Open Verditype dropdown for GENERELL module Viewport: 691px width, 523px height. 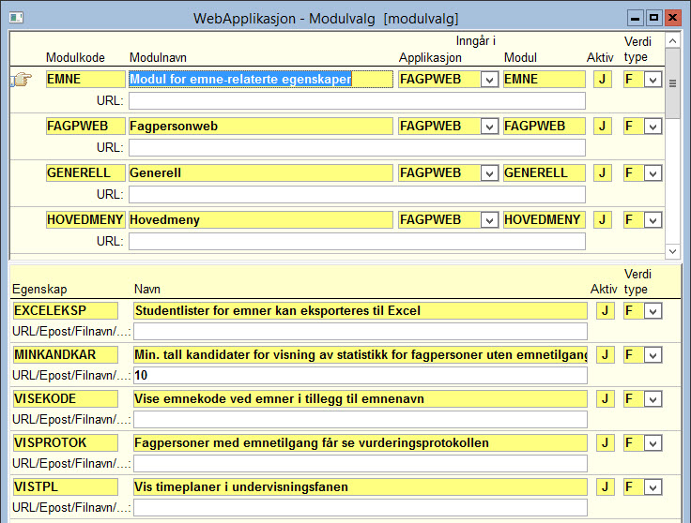(x=653, y=173)
